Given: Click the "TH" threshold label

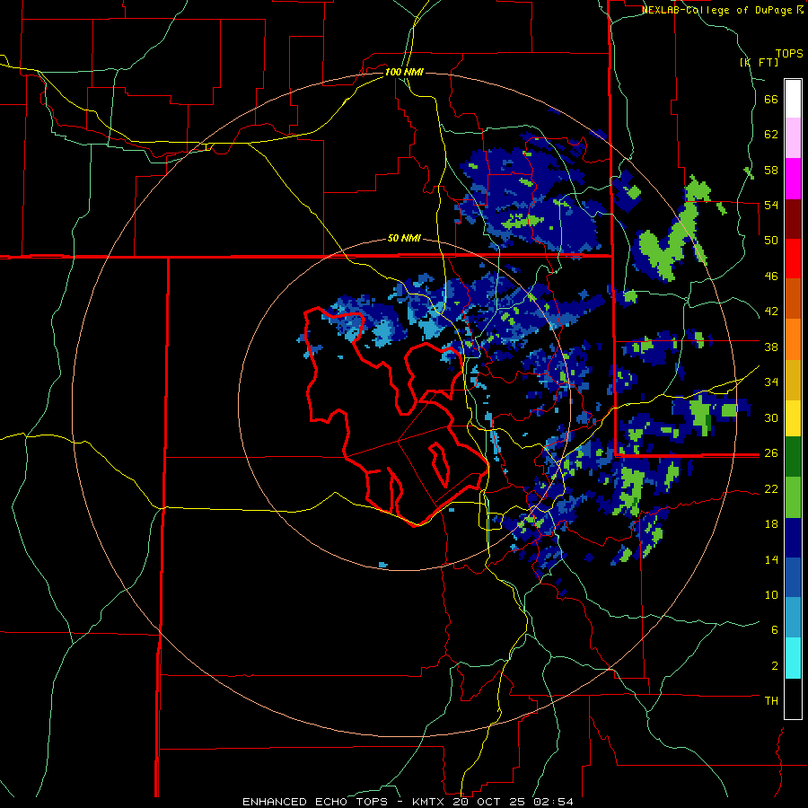Looking at the screenshot, I should click(771, 701).
